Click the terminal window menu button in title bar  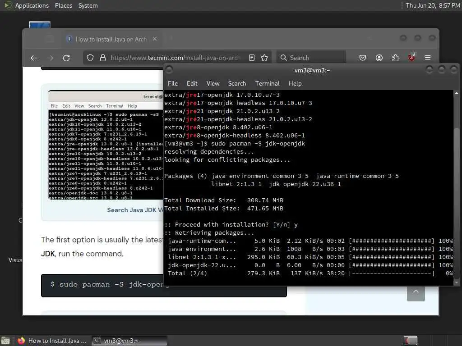[169, 70]
